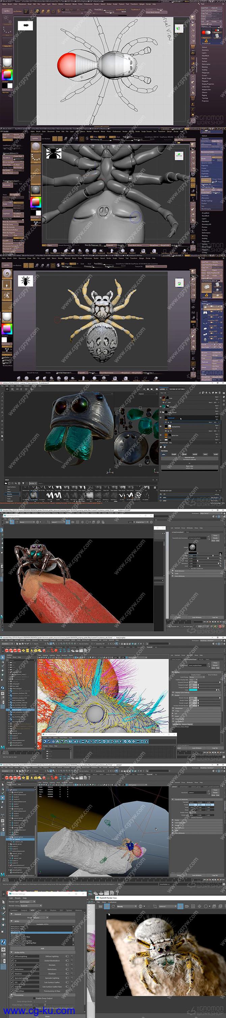Toggle the color channel button in Substance fill properties
Image resolution: width=226 pixels, height=1018 pixels.
point(164,454)
